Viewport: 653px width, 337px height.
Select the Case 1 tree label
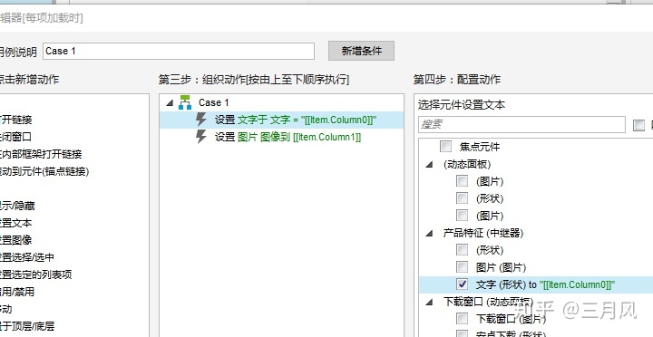(x=214, y=102)
